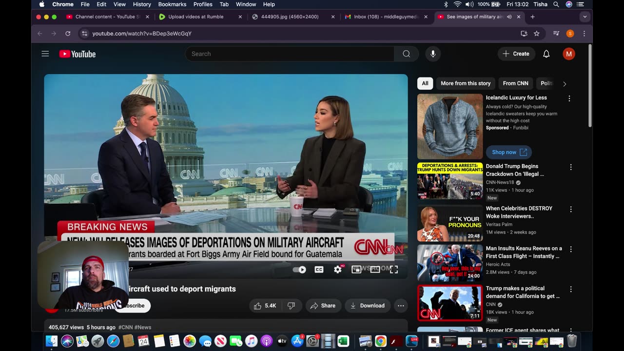Click the Create button

point(516,54)
